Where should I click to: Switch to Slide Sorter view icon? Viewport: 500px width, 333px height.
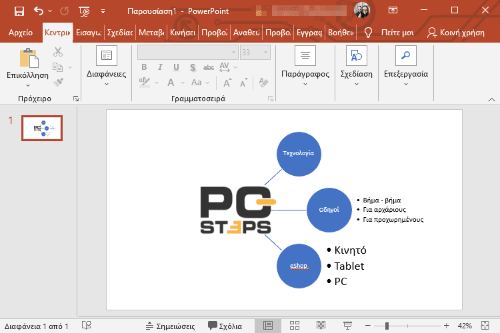(x=294, y=326)
